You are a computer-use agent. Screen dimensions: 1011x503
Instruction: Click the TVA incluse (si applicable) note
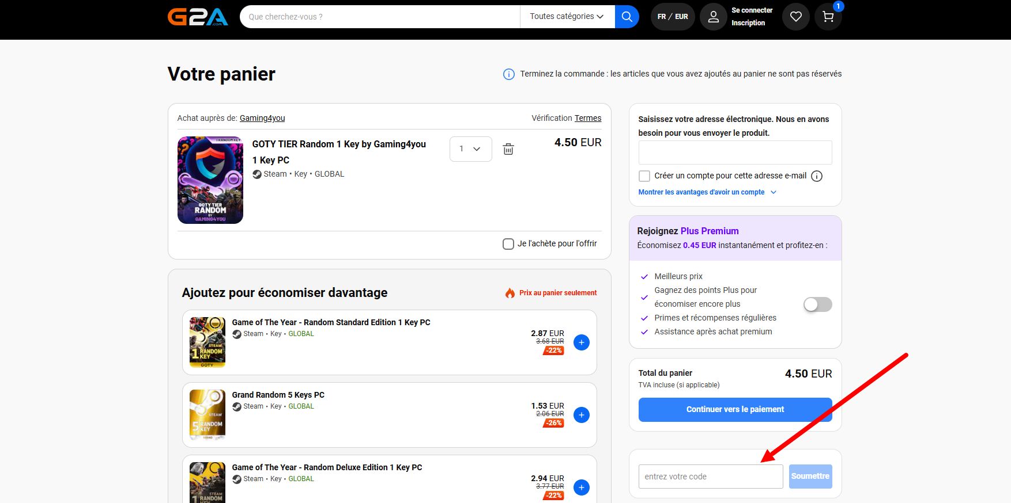point(679,385)
